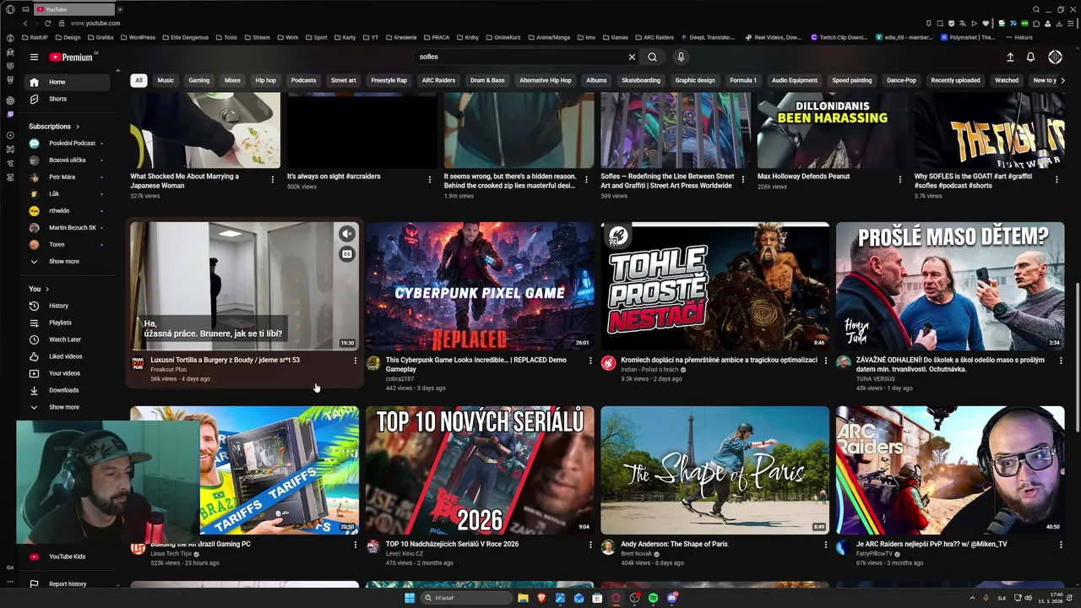Screen dimensions: 1081x608
Task: Open Windows Start menu
Action: [x=410, y=598]
